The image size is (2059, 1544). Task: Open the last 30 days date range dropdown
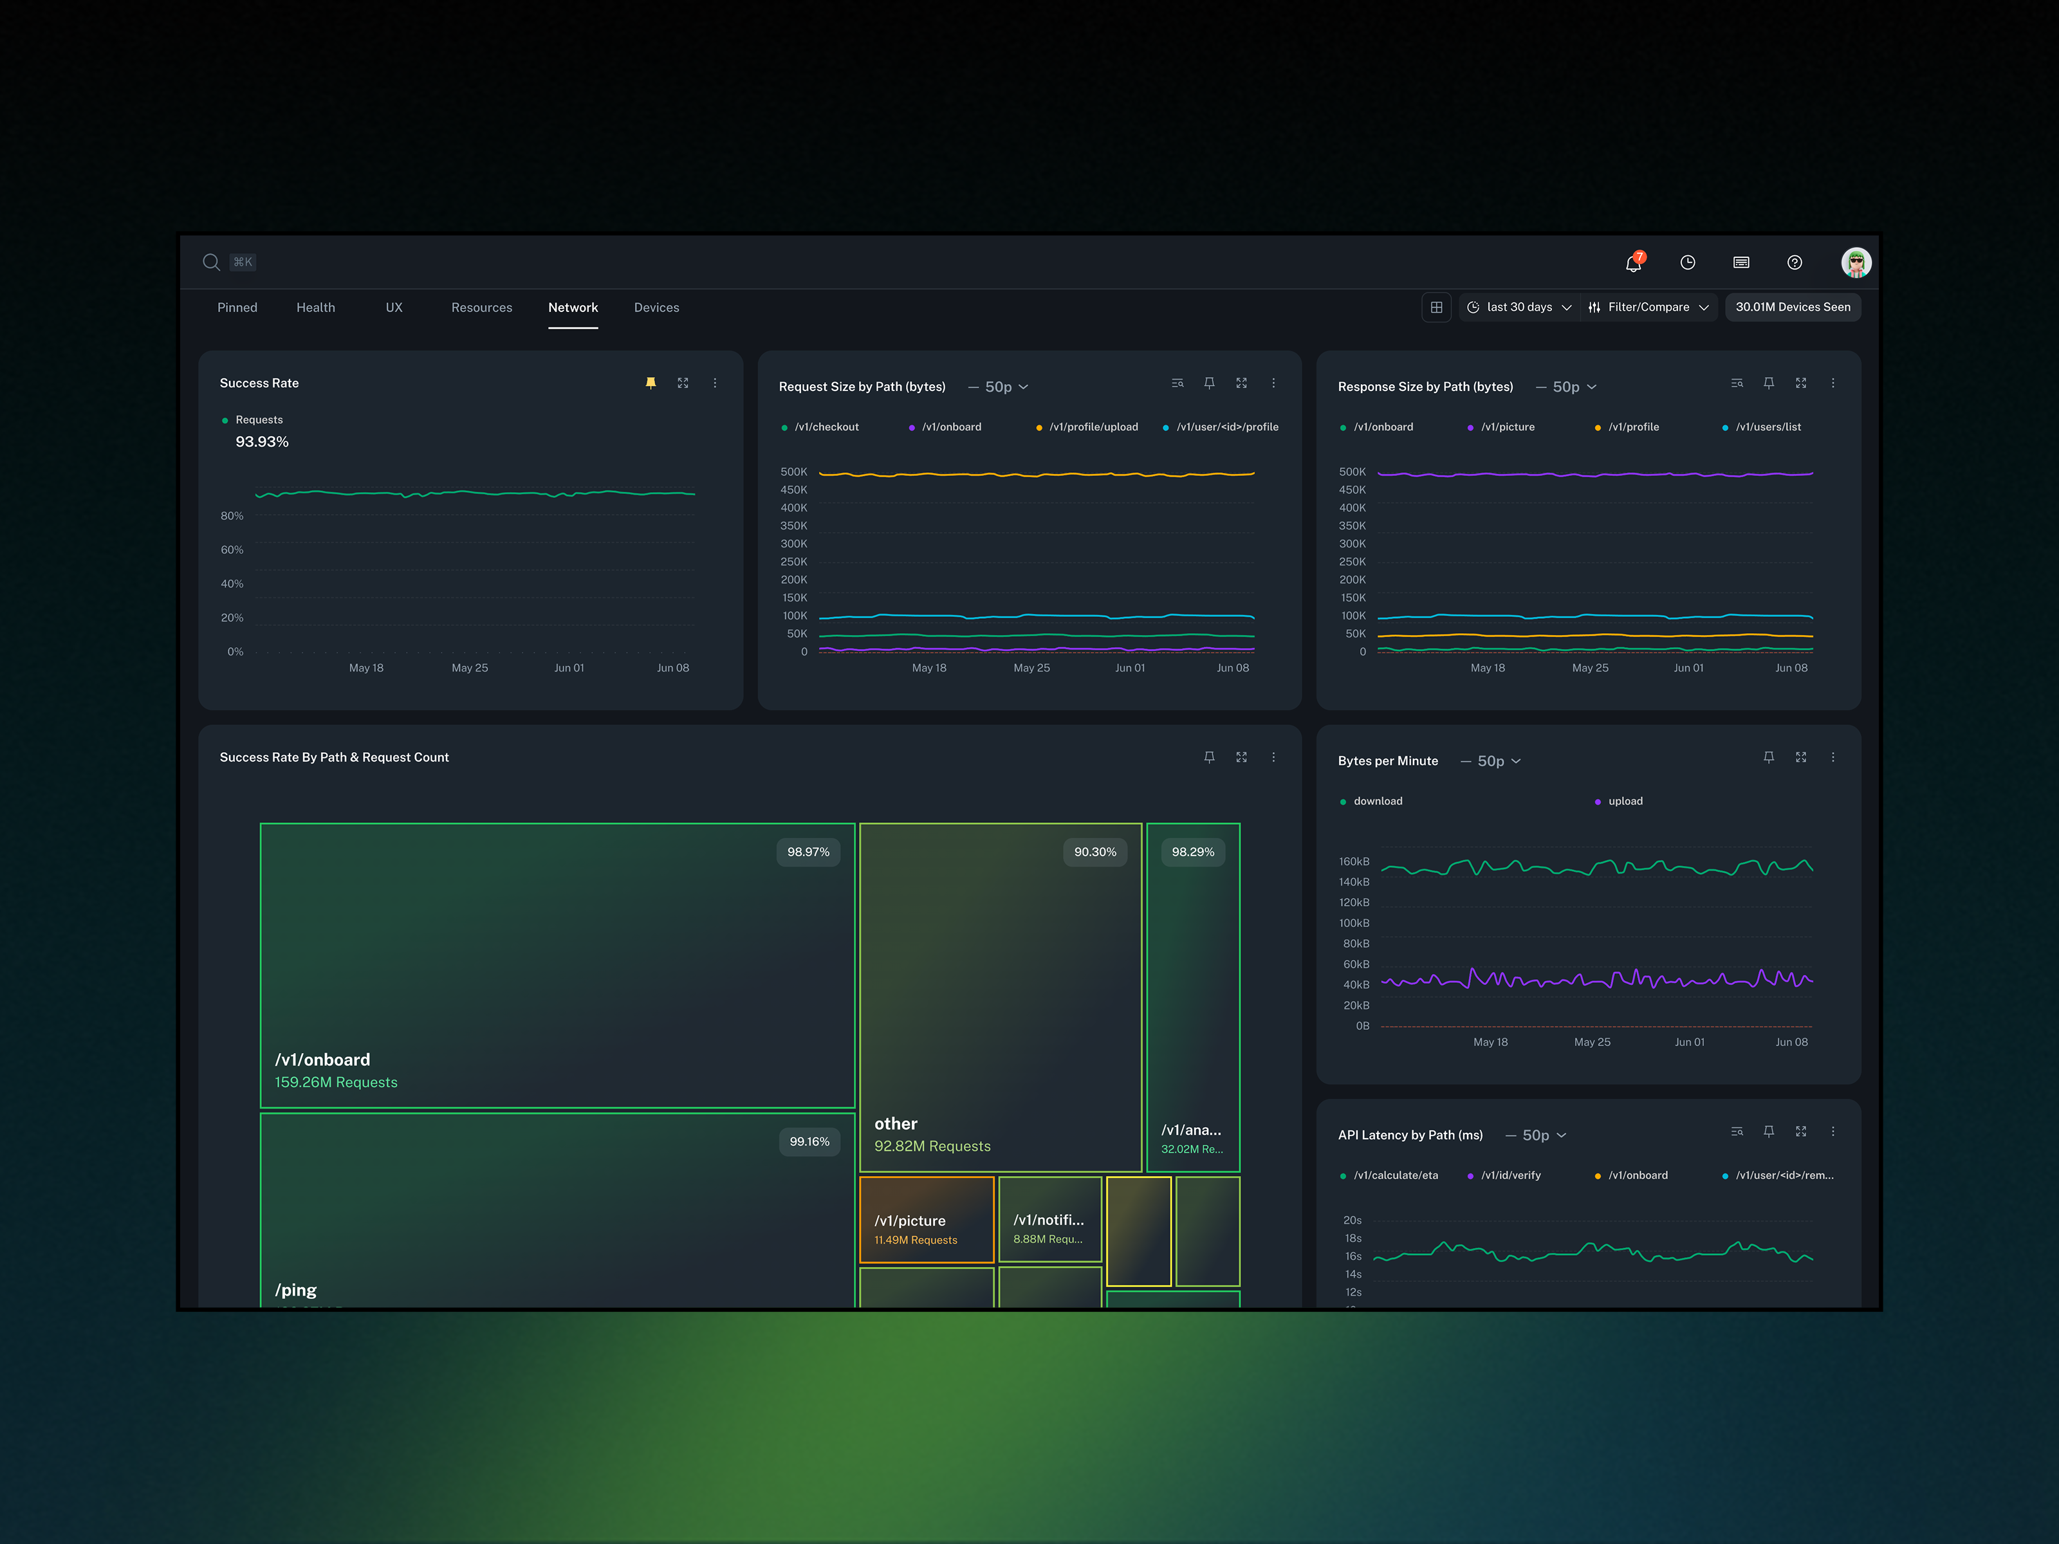pos(1519,307)
